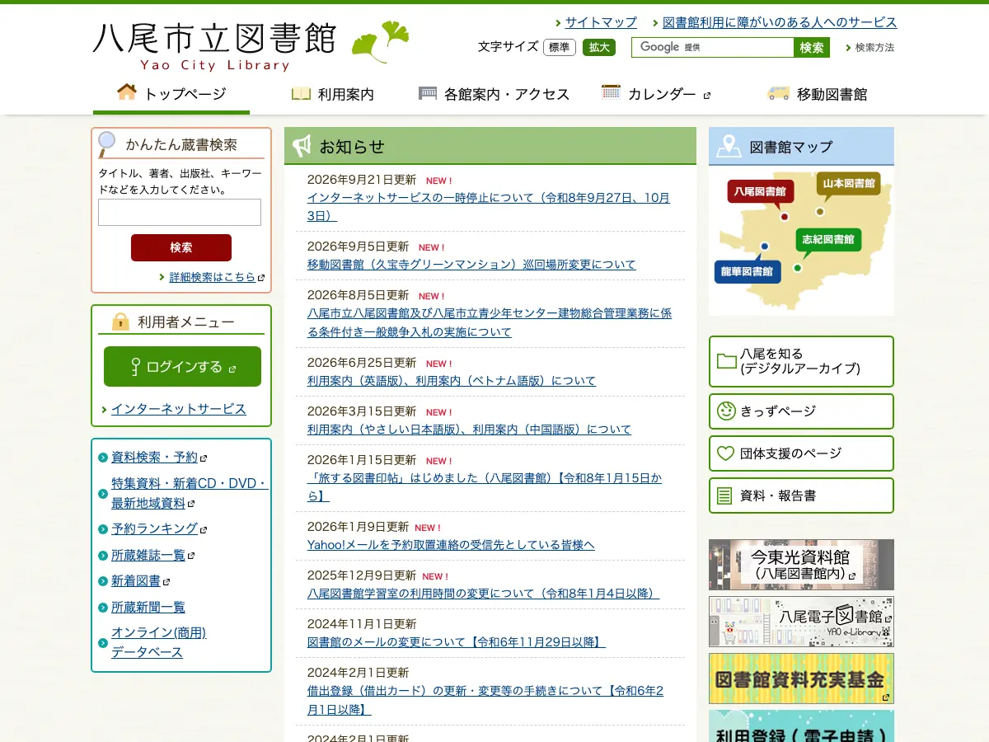This screenshot has width=989, height=742.
Task: Open 予約ランキング link
Action: pos(154,528)
